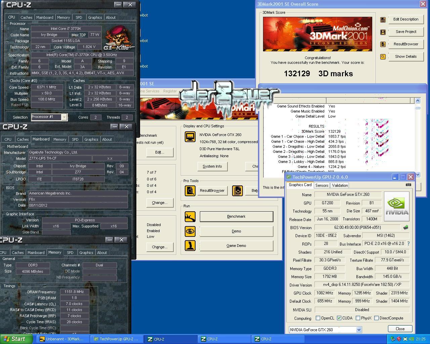Toggle the CUDA checkbox in GPU-Z
This screenshot has height=344, width=430.
339,318
